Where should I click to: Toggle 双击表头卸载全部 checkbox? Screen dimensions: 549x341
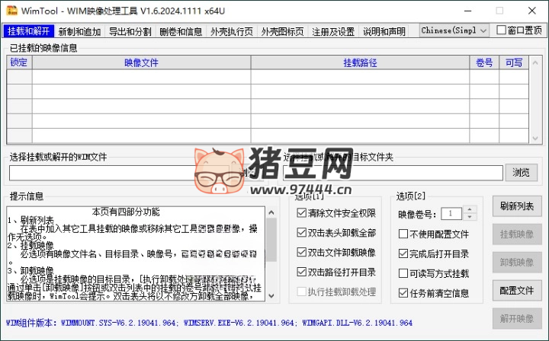pyautogui.click(x=301, y=232)
